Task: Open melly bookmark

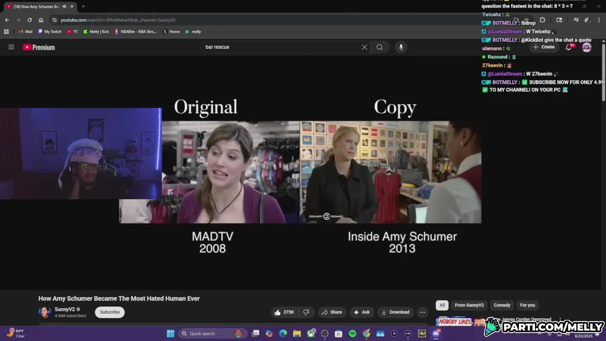Action: [193, 32]
